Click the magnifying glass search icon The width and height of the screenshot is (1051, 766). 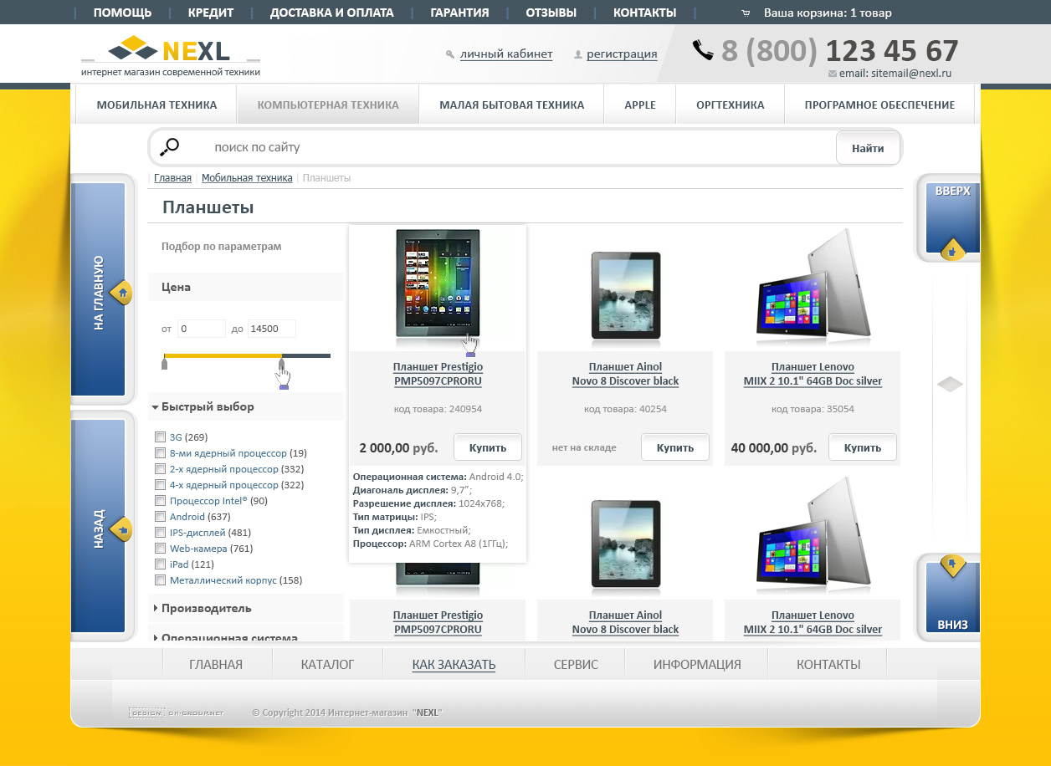click(x=169, y=147)
